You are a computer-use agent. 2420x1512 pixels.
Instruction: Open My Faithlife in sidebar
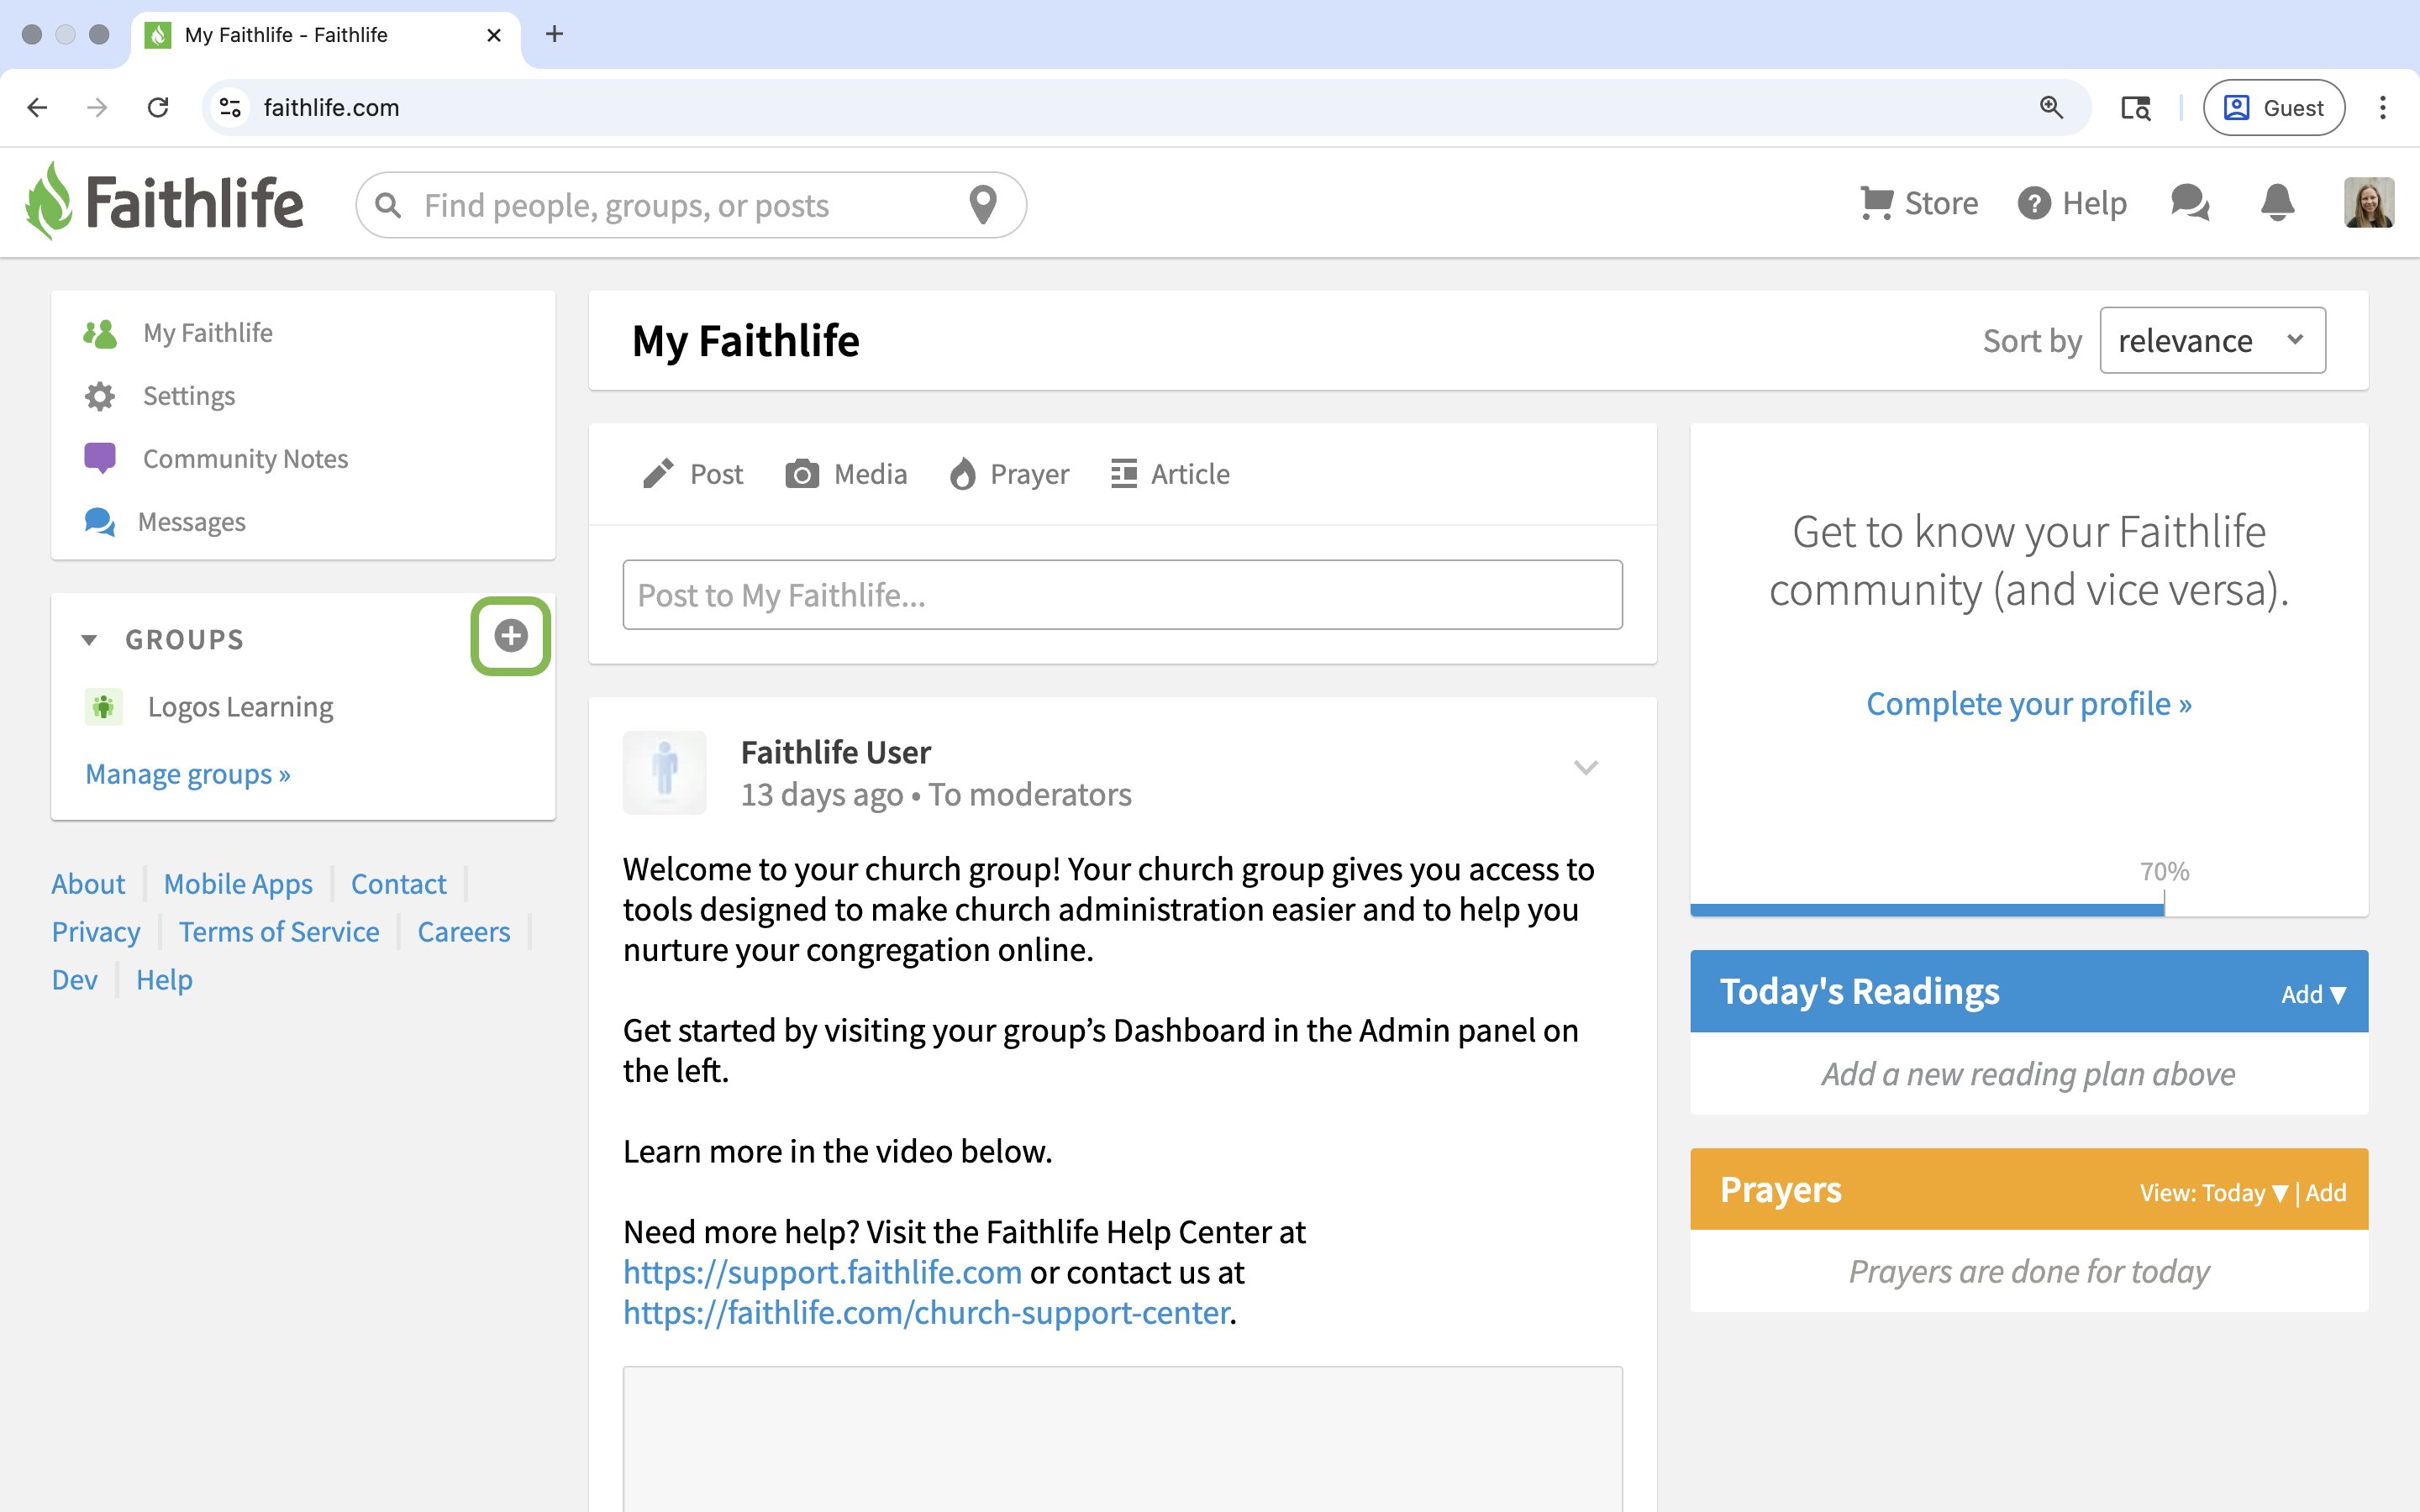(x=208, y=333)
